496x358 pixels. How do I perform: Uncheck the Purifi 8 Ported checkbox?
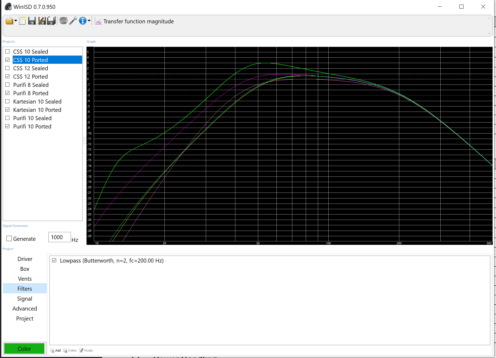(x=8, y=93)
